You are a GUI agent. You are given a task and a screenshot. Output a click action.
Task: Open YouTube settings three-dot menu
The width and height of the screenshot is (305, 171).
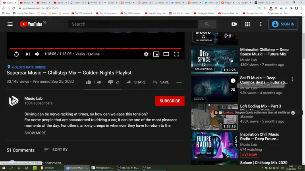point(261,24)
